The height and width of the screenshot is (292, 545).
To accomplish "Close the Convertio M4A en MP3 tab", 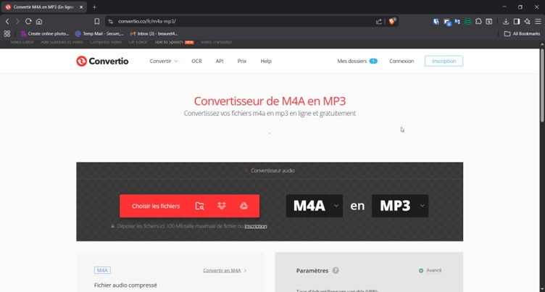I will tap(81, 7).
